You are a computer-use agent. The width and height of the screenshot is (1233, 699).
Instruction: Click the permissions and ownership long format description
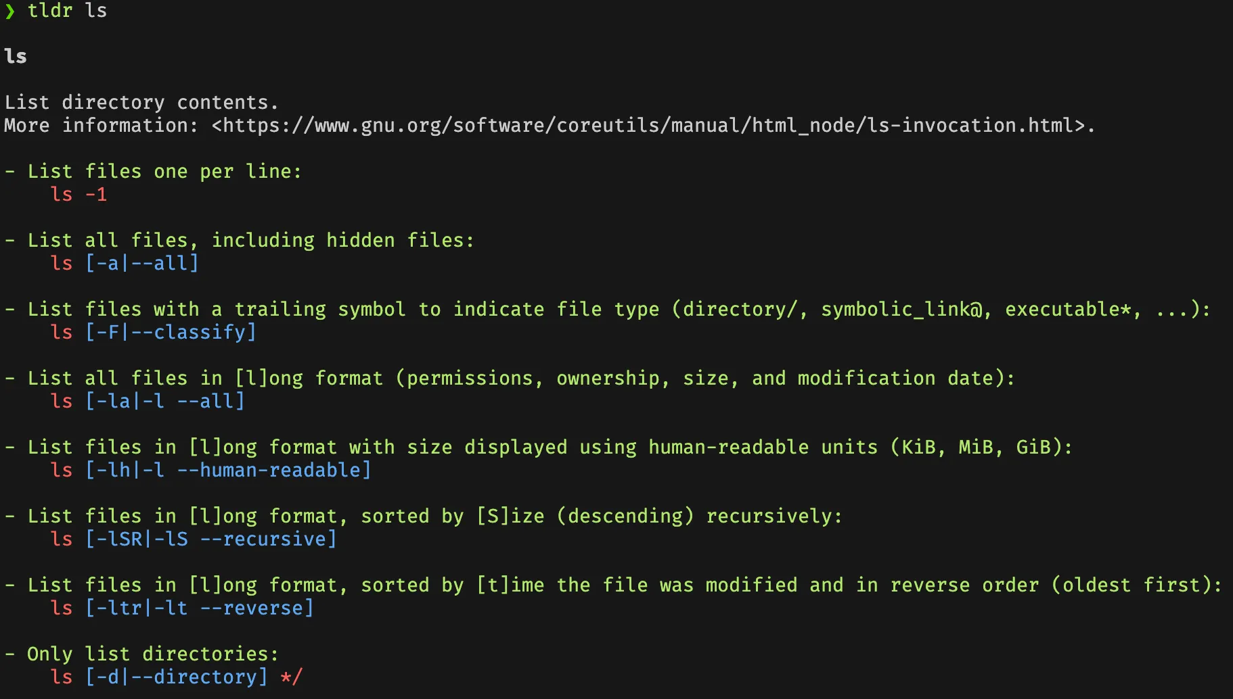[521, 379]
